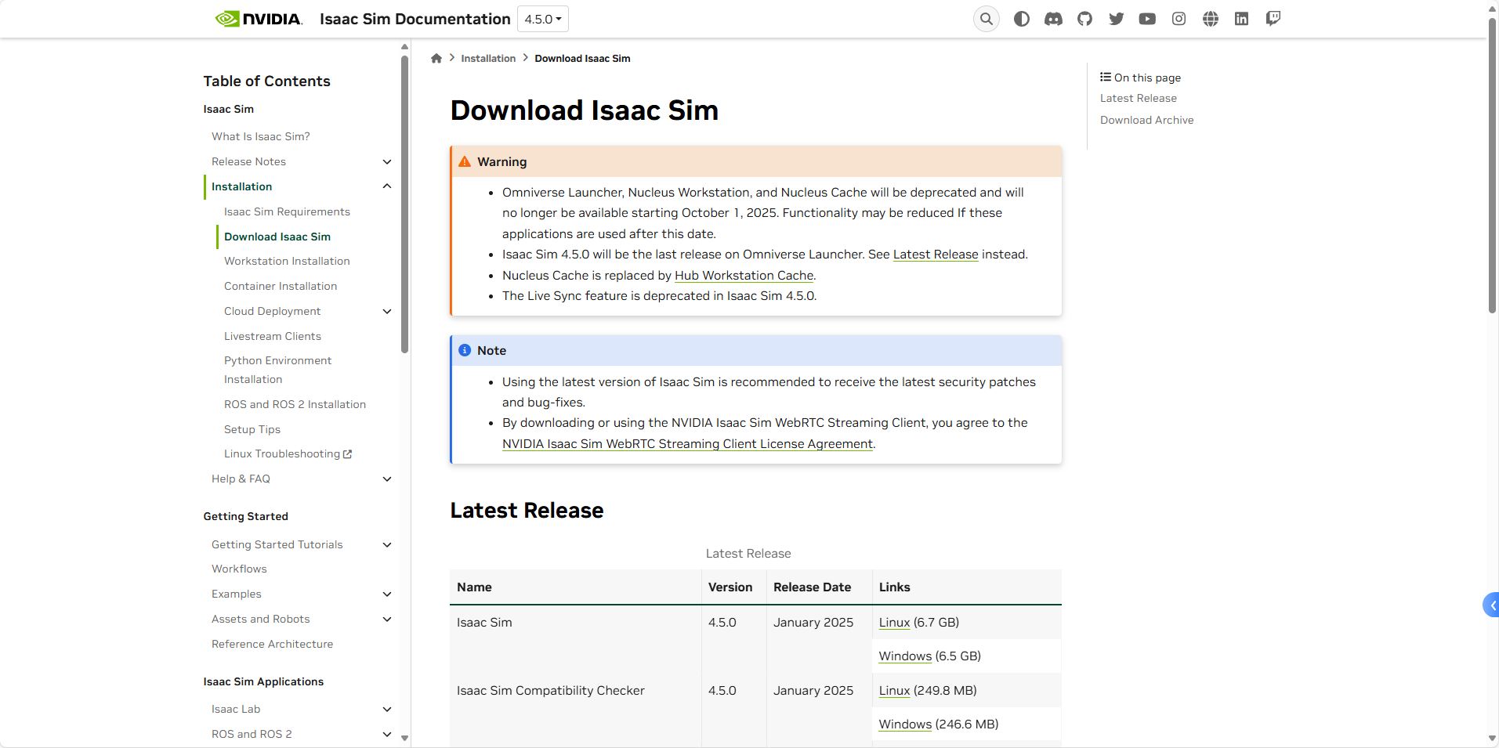This screenshot has height=748, width=1499.
Task: Open the LinkedIn page icon
Action: [1240, 18]
